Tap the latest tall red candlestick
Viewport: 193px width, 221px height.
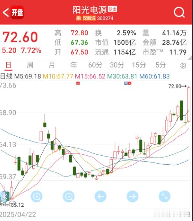tap(189, 104)
